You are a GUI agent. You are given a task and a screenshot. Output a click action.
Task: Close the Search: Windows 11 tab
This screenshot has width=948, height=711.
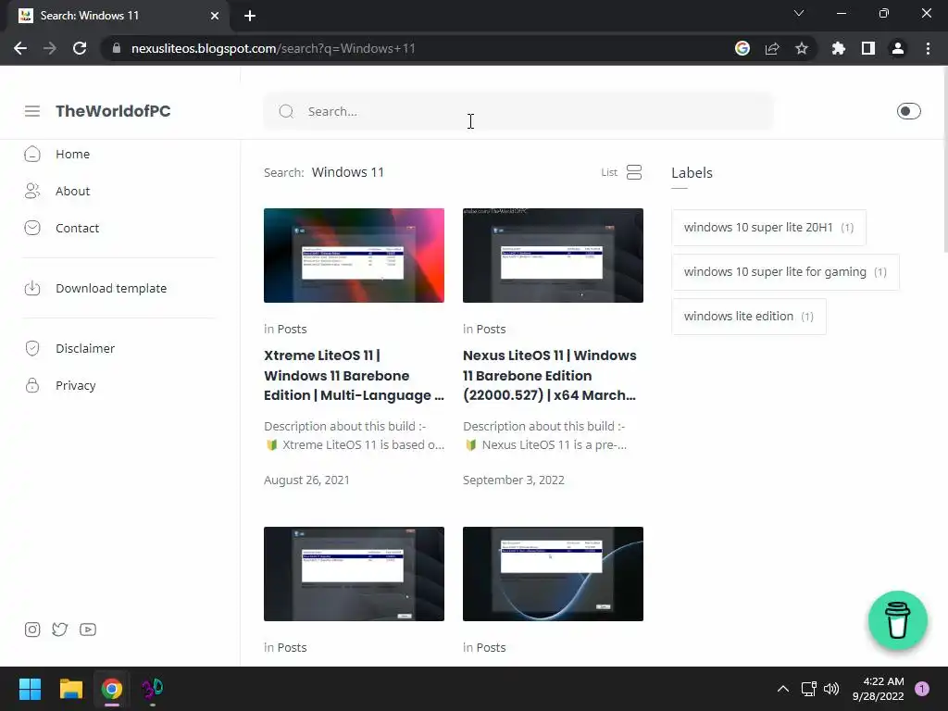[x=215, y=16]
